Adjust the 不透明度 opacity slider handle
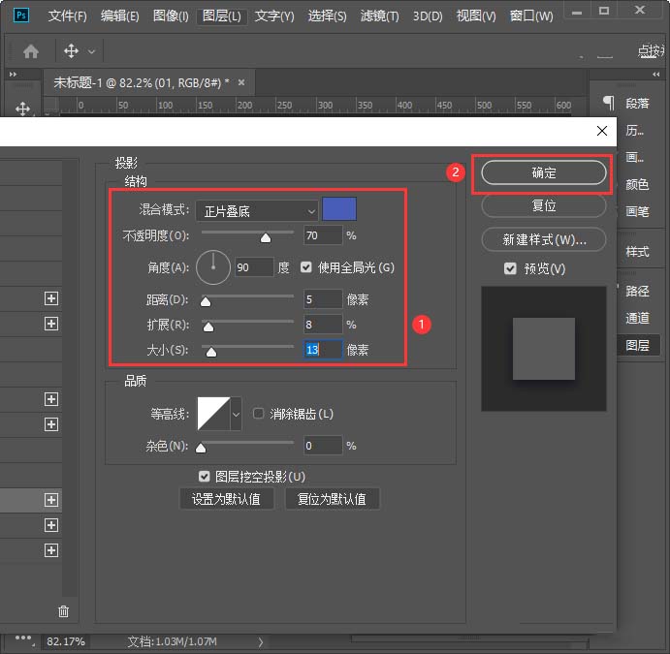670x654 pixels. coord(266,237)
